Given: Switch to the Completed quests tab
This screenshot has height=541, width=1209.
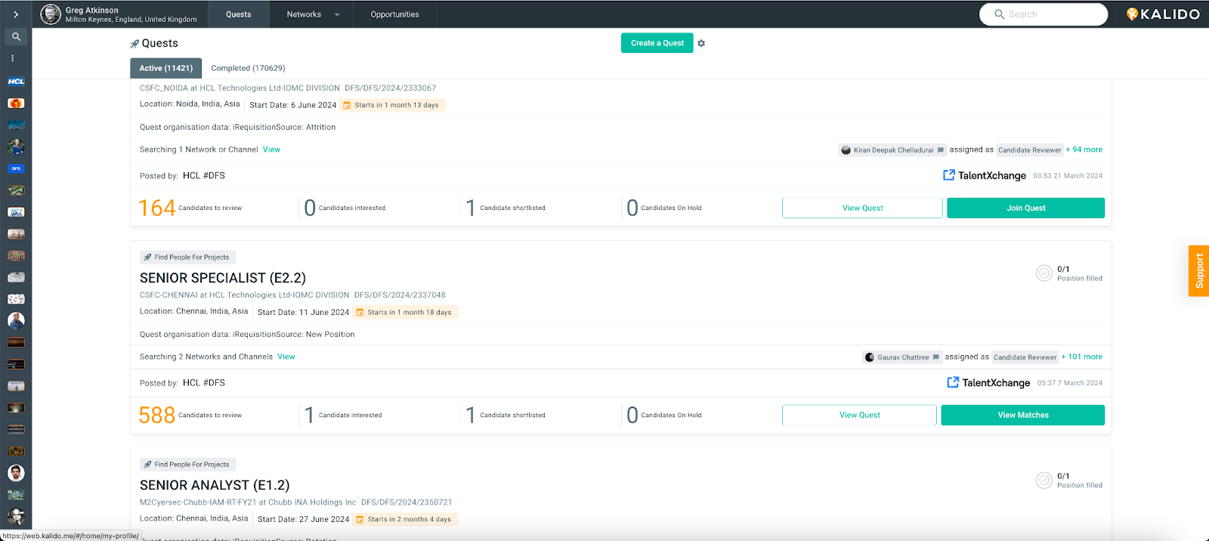Looking at the screenshot, I should [x=248, y=68].
